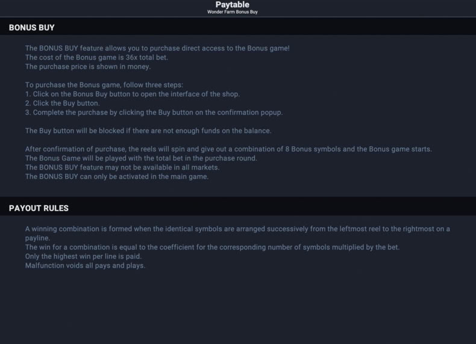The width and height of the screenshot is (476, 344).
Task: Click the BONUS BUY section header
Action: click(31, 28)
